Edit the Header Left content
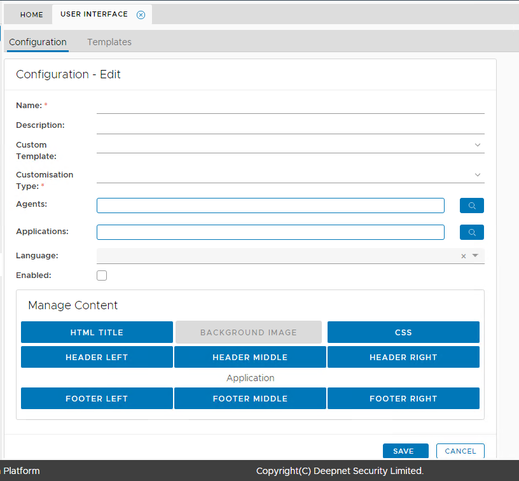 point(97,358)
